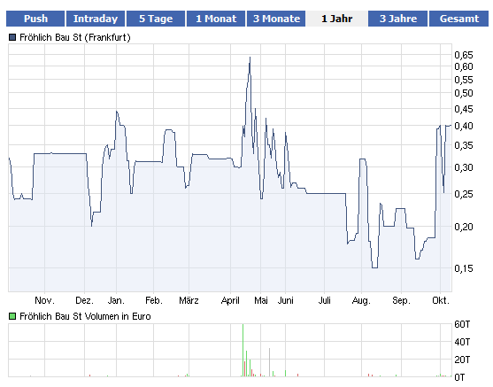Click the tallest green volume bar in April
Viewport: 493px width, 387px height.
click(x=243, y=350)
